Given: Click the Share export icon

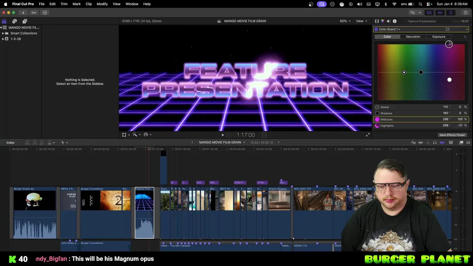Looking at the screenshot, I should 465,13.
